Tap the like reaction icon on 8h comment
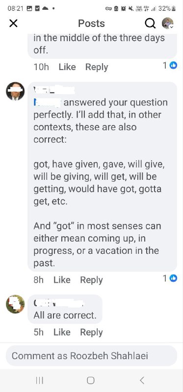Screen dimensions: 183x392 pos(173,278)
